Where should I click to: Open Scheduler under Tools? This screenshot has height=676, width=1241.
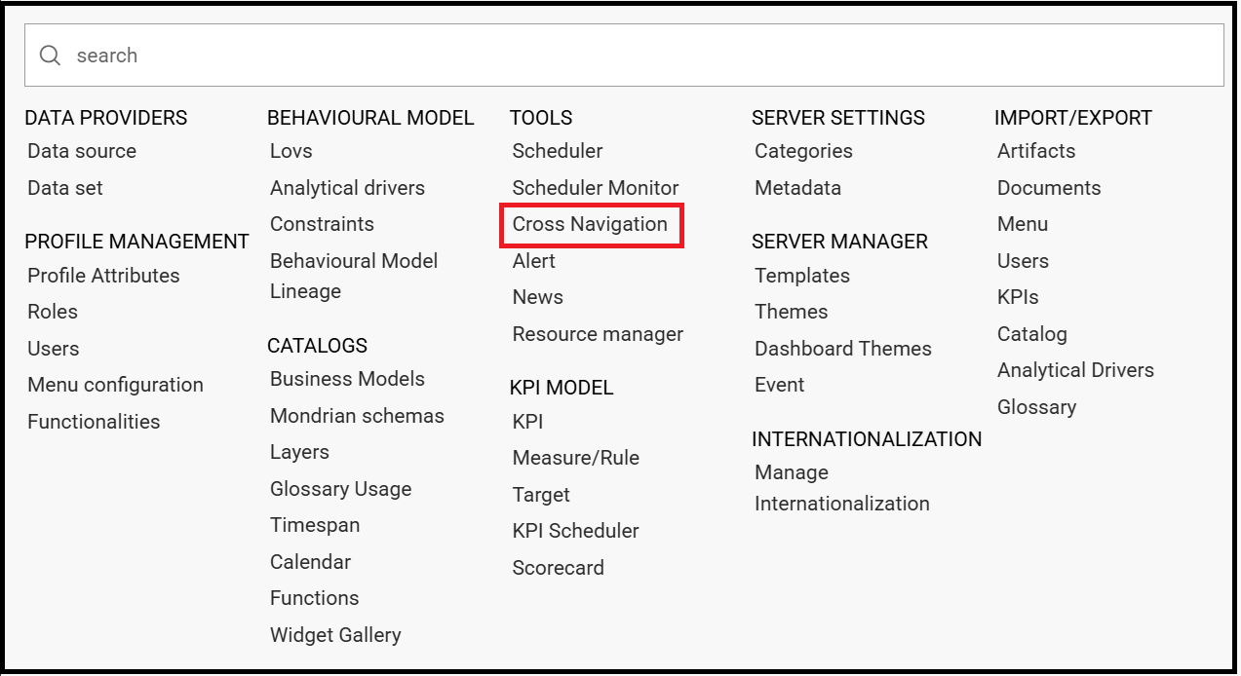click(x=558, y=151)
